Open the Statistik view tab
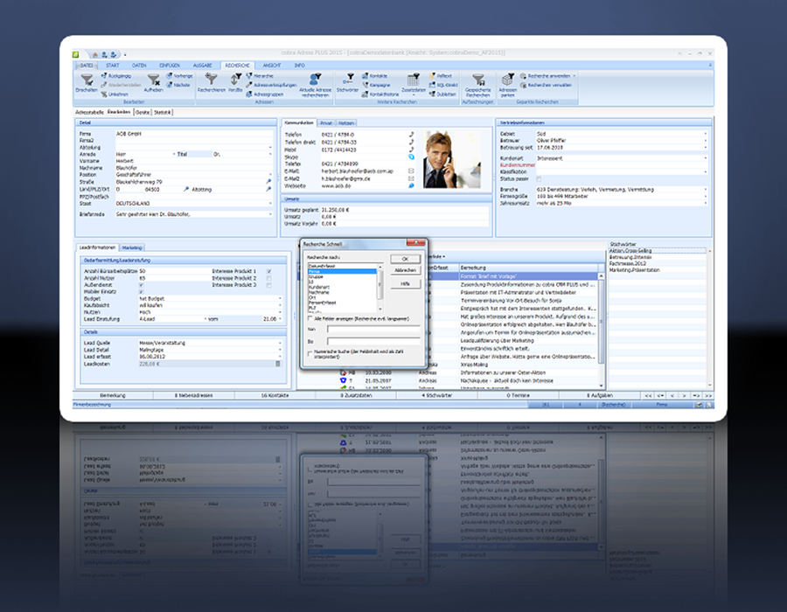787x612 pixels. point(162,113)
